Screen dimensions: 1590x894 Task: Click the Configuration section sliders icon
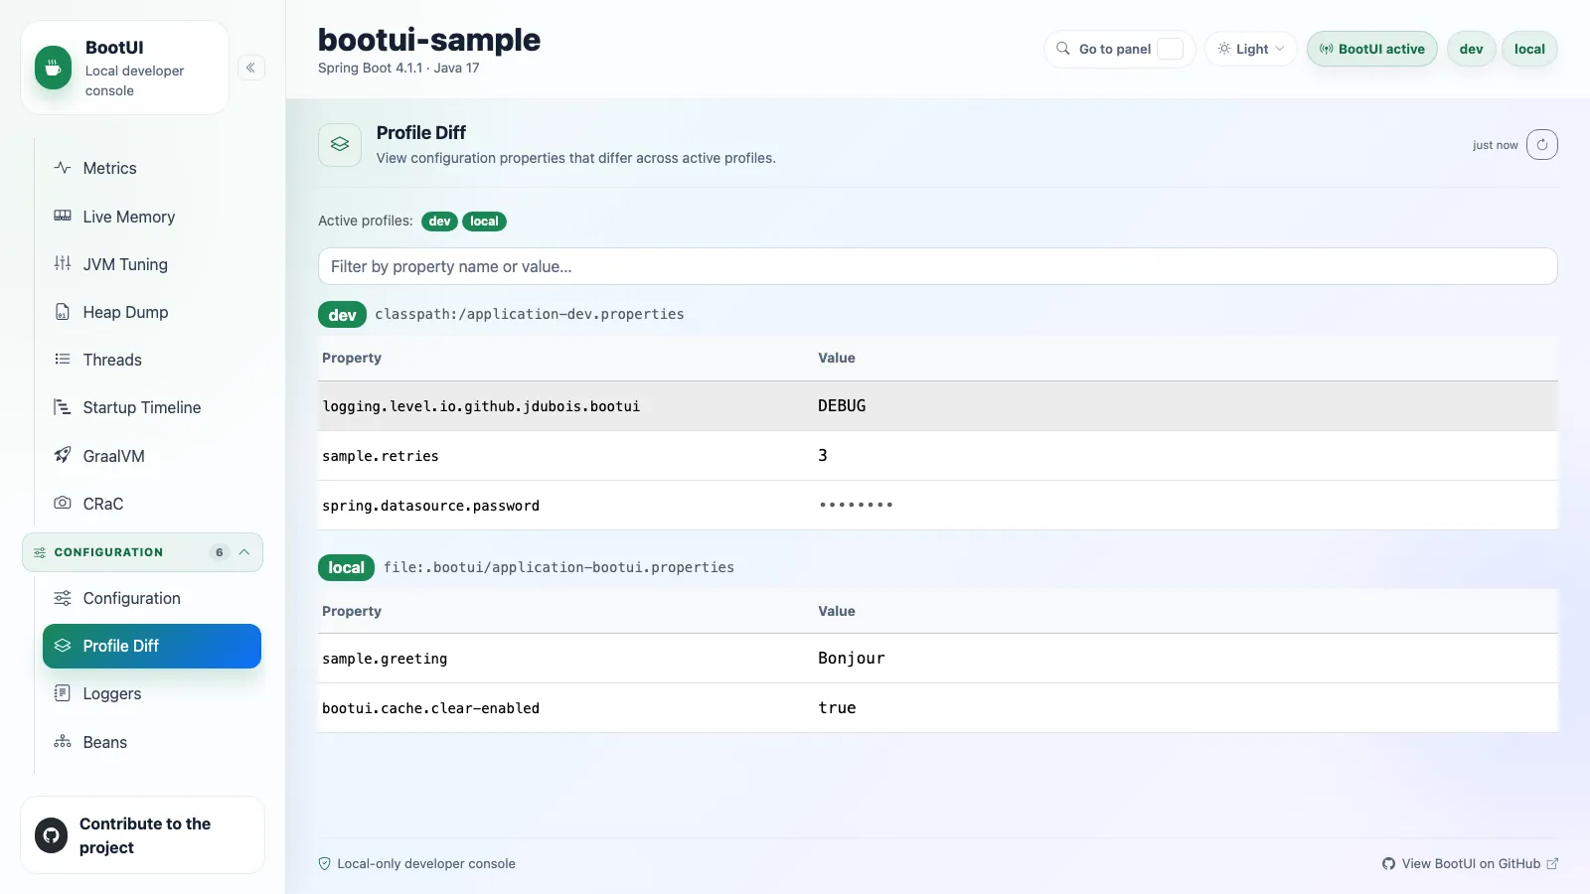pyautogui.click(x=40, y=552)
